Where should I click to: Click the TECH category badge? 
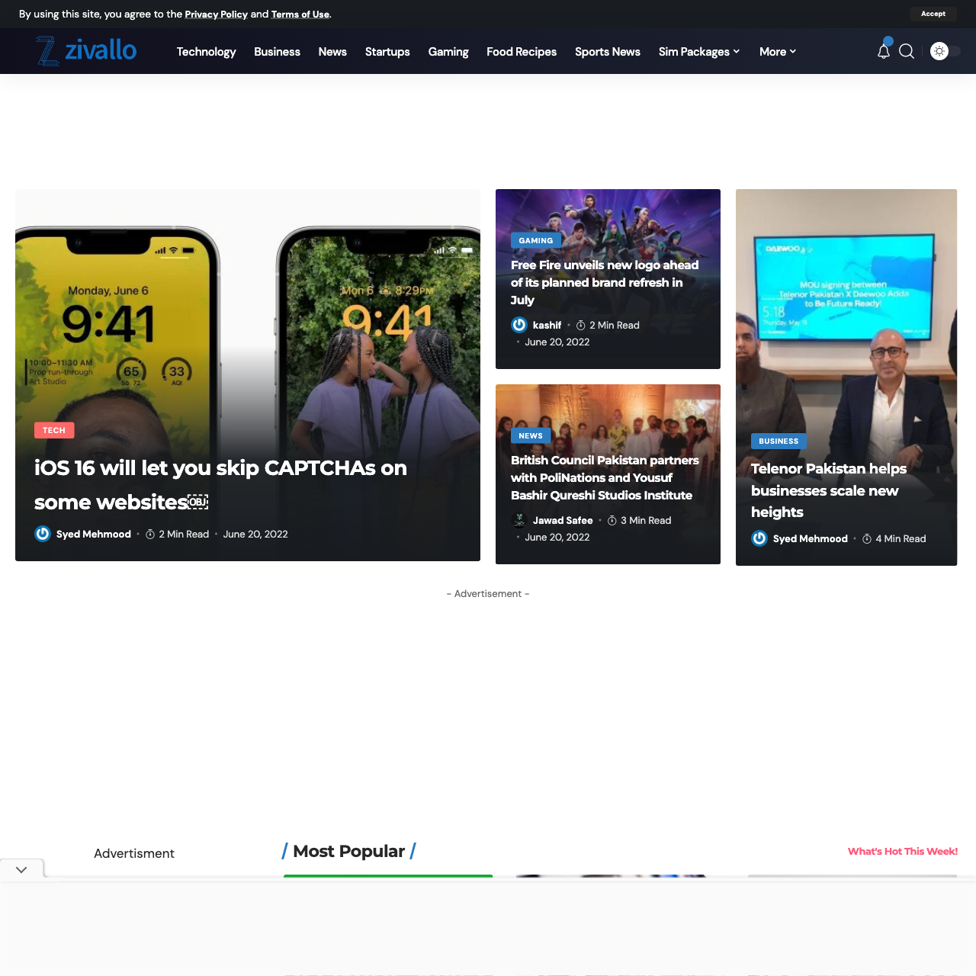pyautogui.click(x=54, y=430)
